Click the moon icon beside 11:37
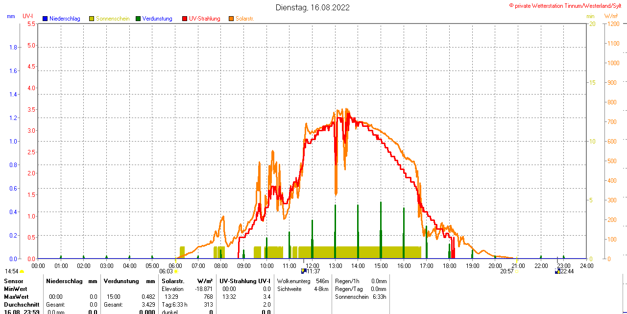Screen dimensions: 627x314 pos(303,271)
